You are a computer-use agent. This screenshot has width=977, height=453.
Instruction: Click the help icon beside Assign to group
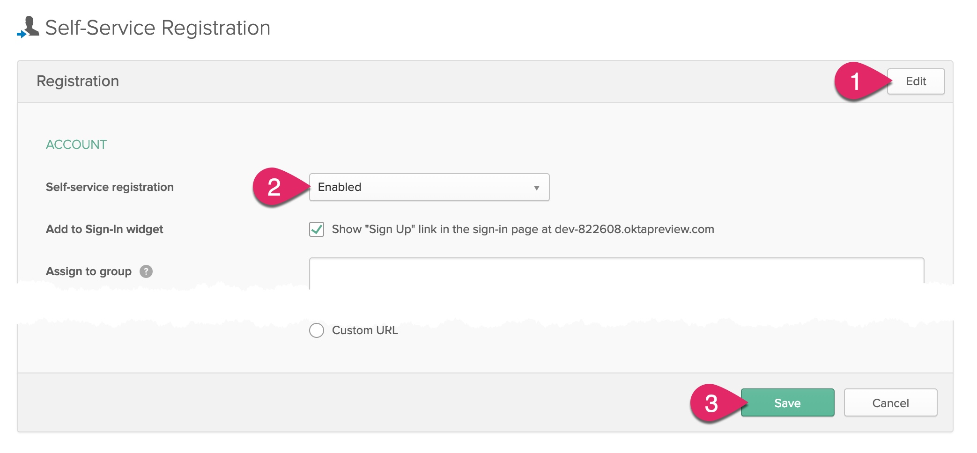(146, 271)
